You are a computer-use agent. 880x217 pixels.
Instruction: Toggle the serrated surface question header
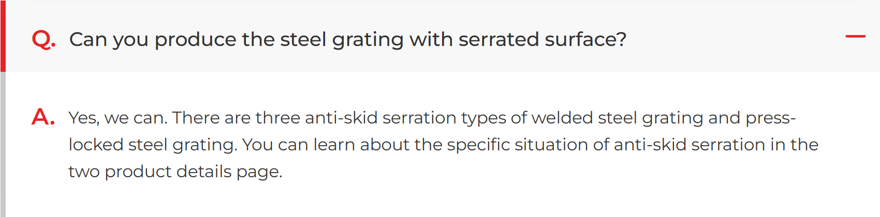point(440,36)
